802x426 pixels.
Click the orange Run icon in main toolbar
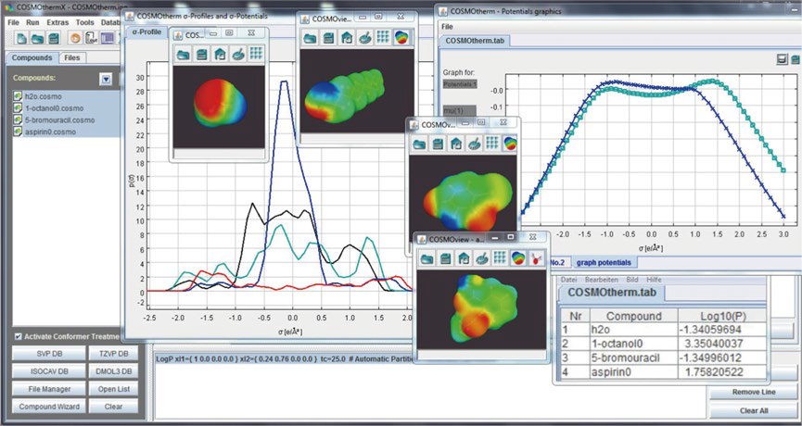pyautogui.click(x=75, y=38)
